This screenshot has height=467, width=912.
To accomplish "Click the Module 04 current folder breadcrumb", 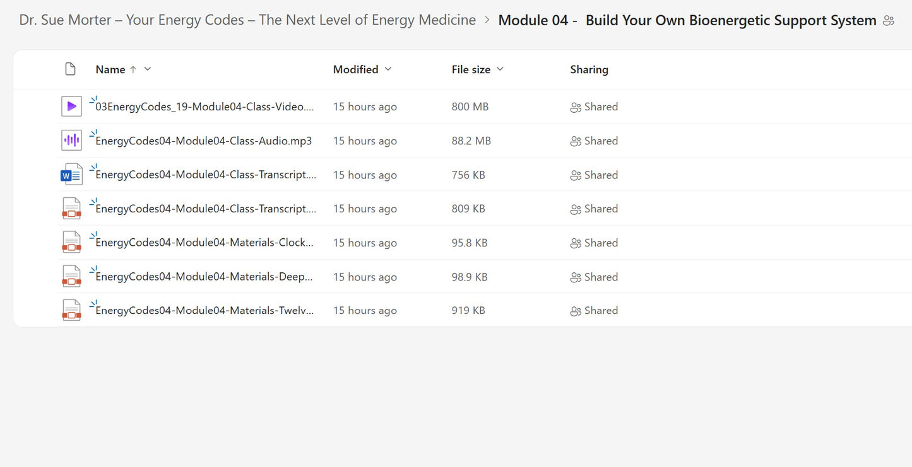I will pos(687,20).
